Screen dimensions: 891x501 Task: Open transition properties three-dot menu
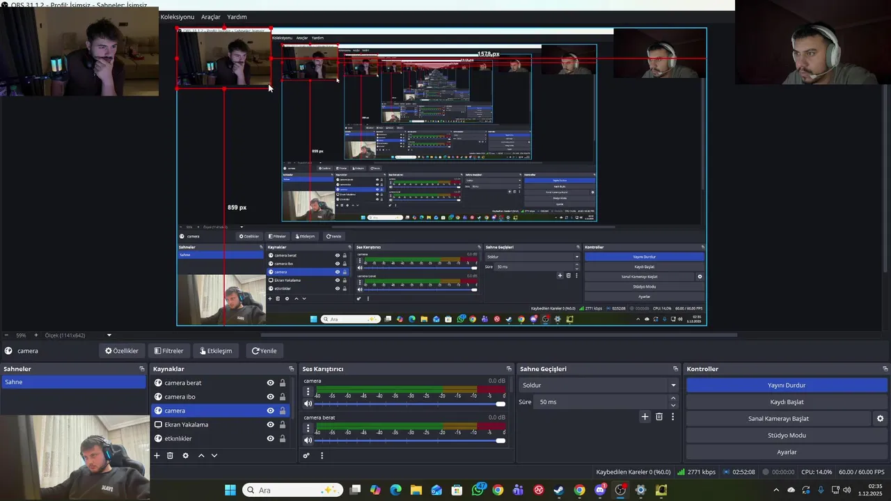(x=672, y=417)
